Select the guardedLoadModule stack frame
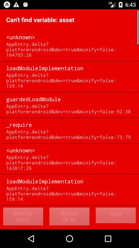Screen dimensions: 139x248 tap(69, 105)
